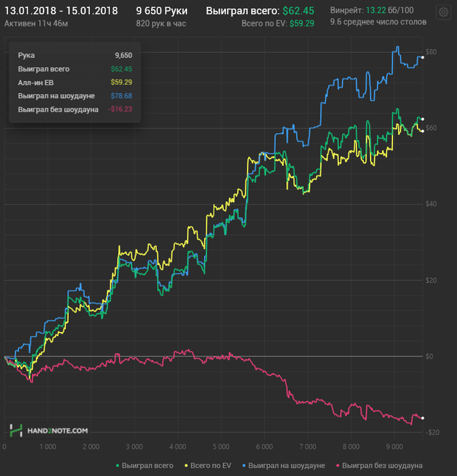Viewport: 457px width, 476px height.
Task: Click the 9 650 Руки hands count header
Action: pyautogui.click(x=162, y=11)
